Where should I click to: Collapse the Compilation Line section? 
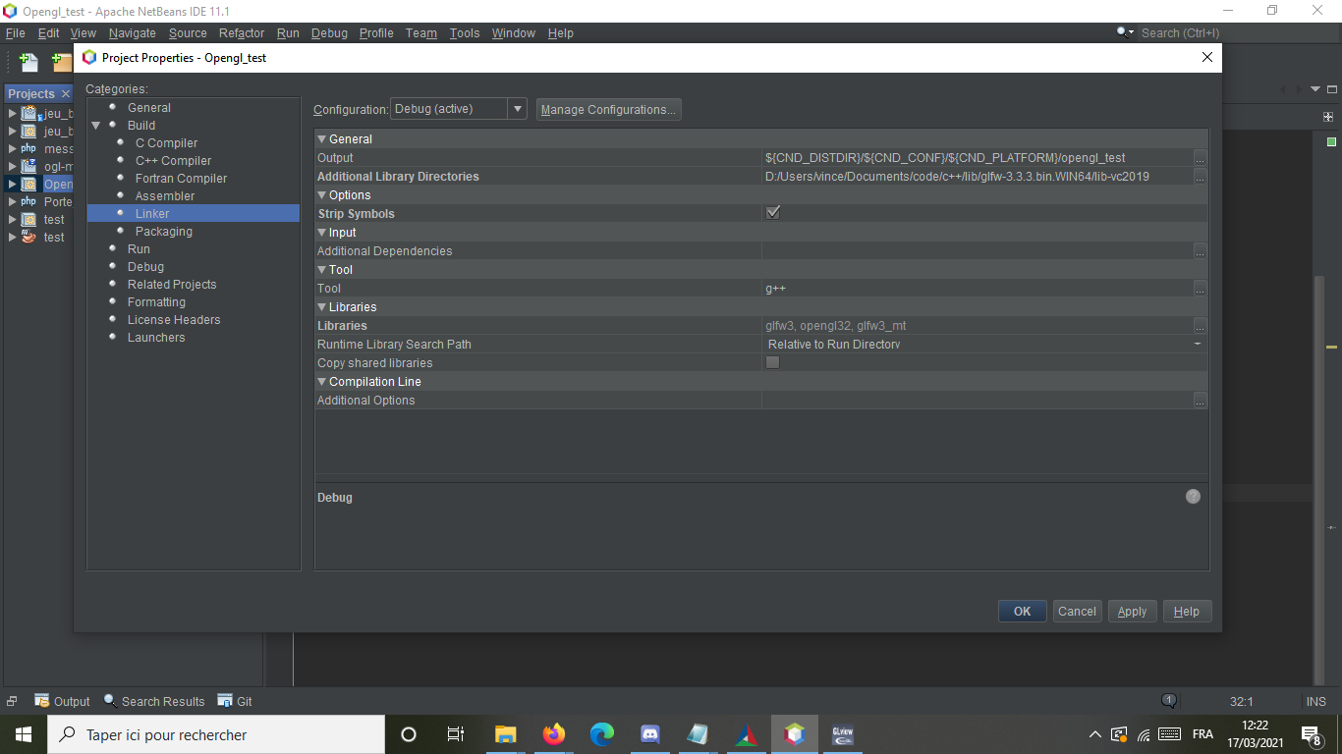click(321, 382)
